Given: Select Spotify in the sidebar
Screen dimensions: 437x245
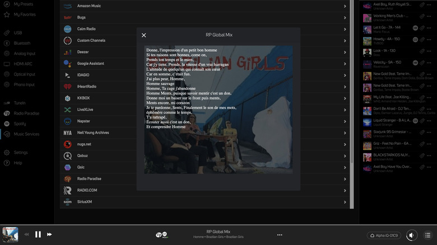Looking at the screenshot, I should [20, 124].
